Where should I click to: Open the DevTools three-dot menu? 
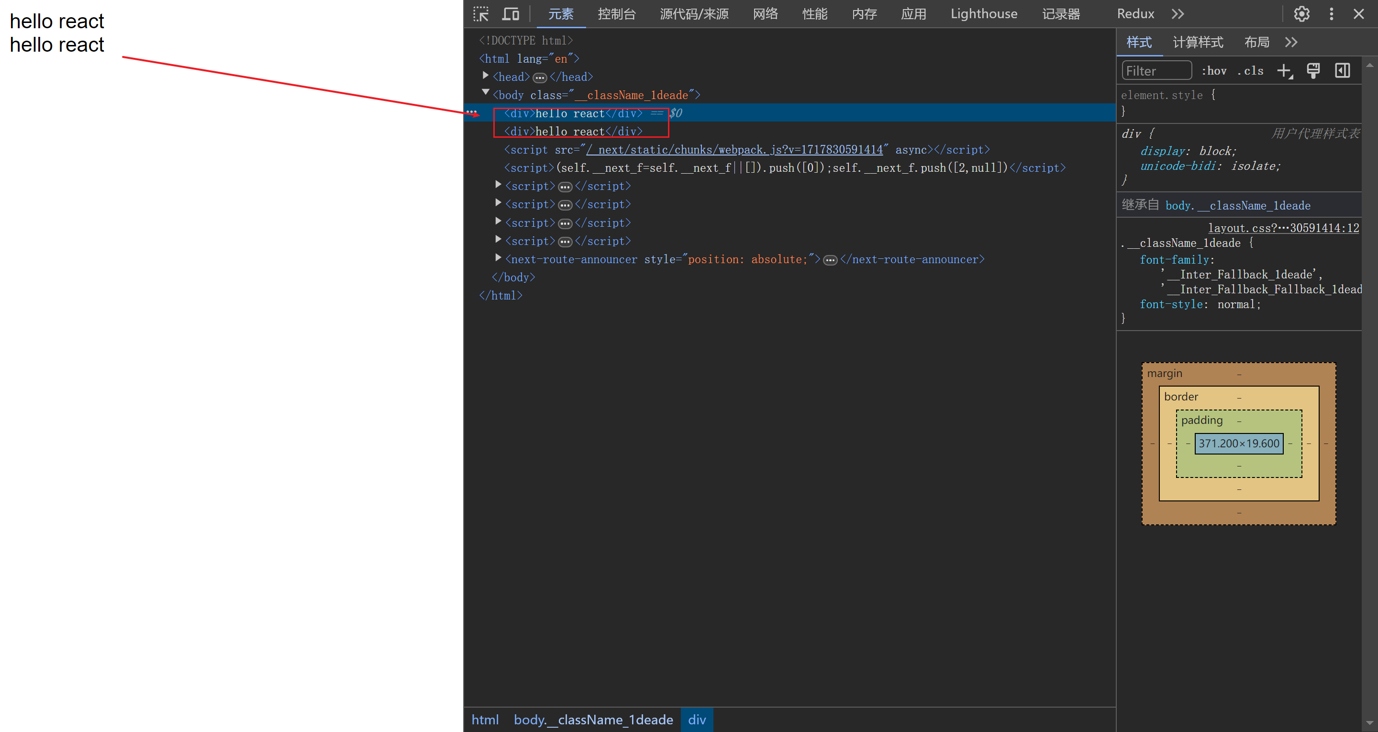[x=1331, y=14]
